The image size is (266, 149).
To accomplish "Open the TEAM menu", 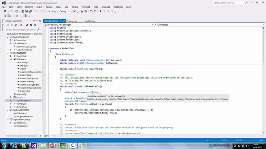I will (x=58, y=7).
